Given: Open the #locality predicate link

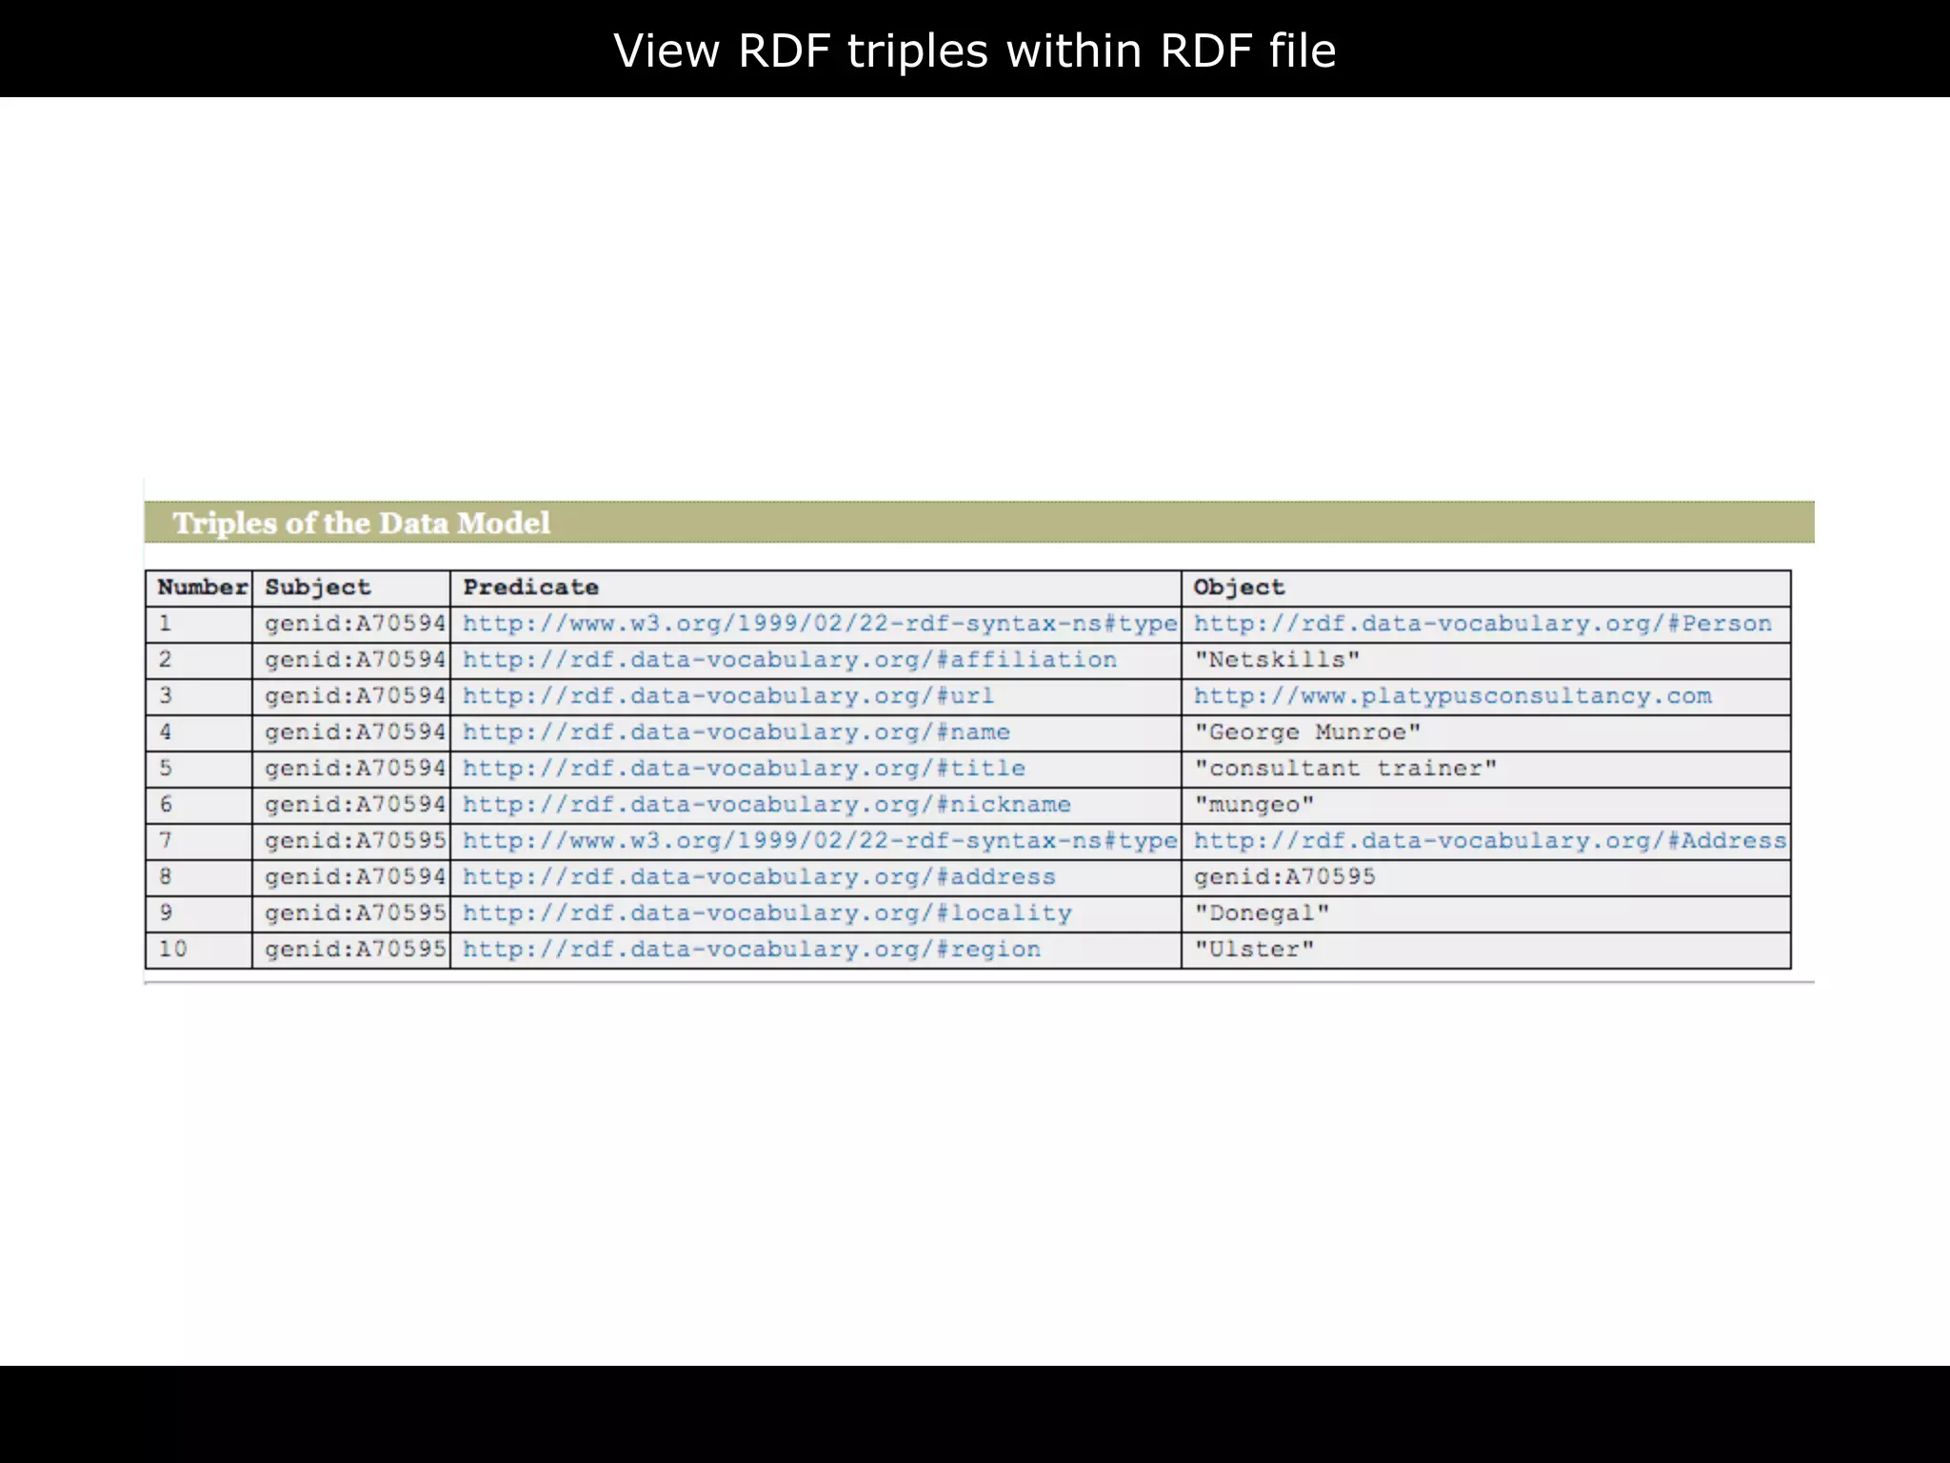Looking at the screenshot, I should [766, 913].
